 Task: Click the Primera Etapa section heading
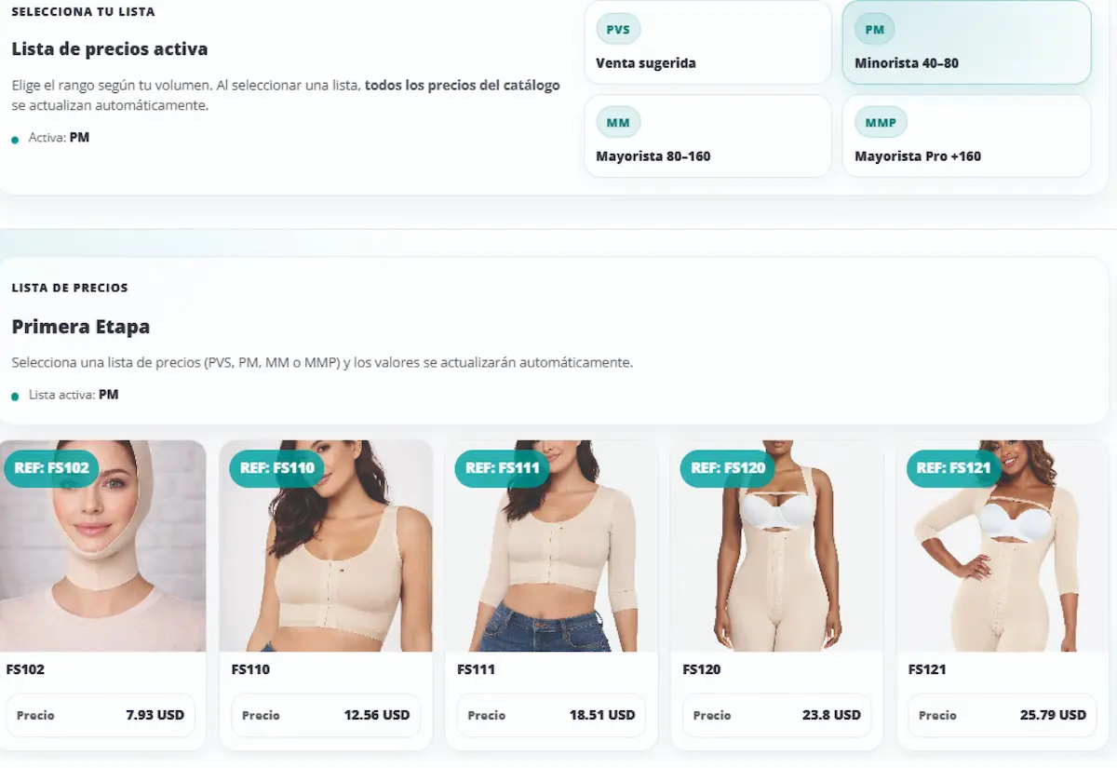click(81, 327)
